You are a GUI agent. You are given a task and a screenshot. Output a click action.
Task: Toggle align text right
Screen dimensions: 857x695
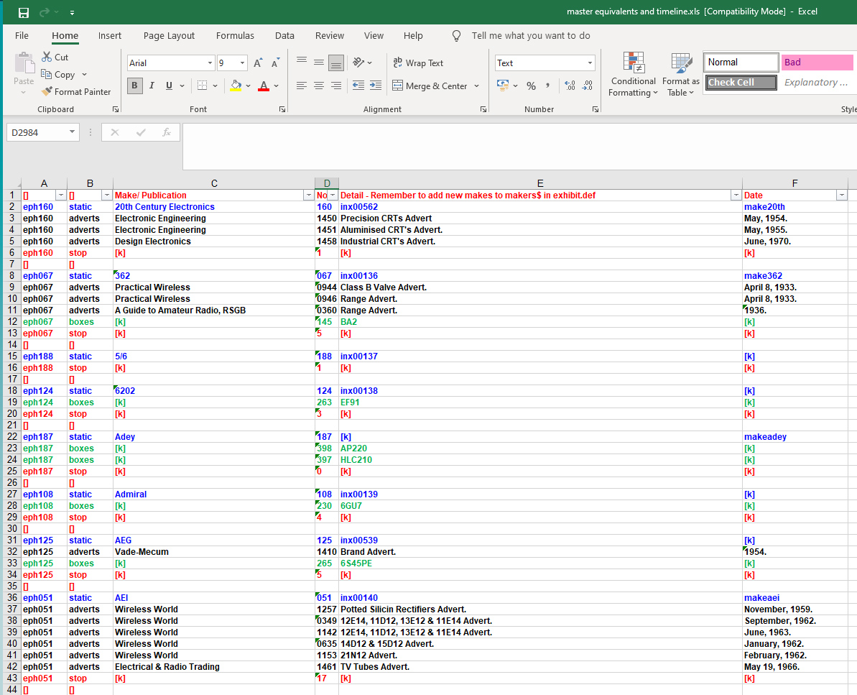pos(336,86)
